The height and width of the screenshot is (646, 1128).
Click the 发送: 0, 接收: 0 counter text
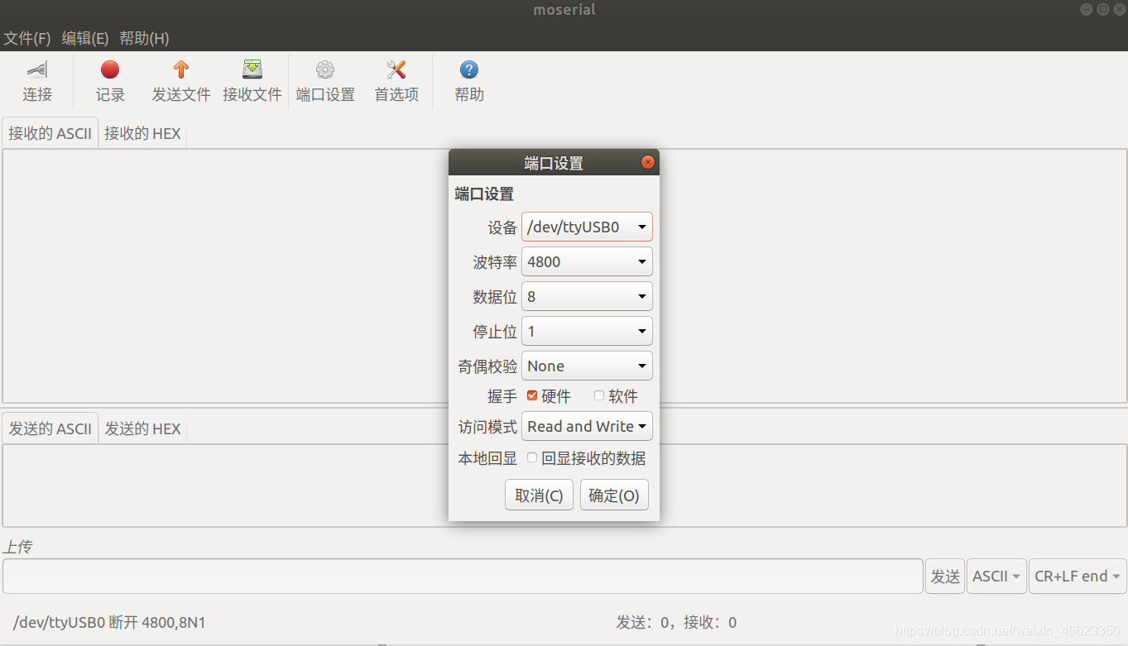(676, 622)
